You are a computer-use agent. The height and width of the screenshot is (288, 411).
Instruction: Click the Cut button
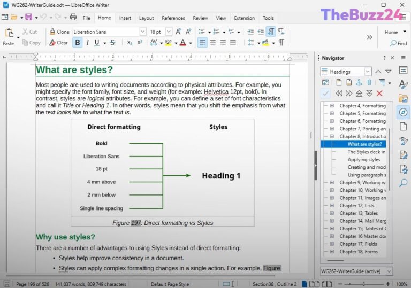click(29, 32)
